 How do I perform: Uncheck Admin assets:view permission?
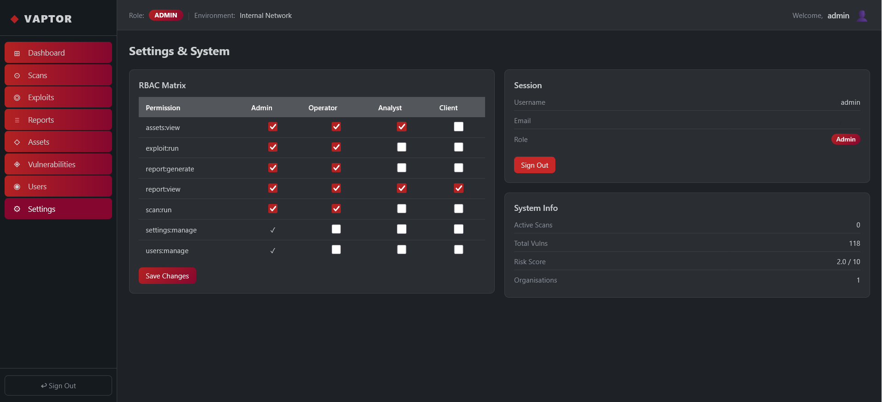pyautogui.click(x=273, y=126)
